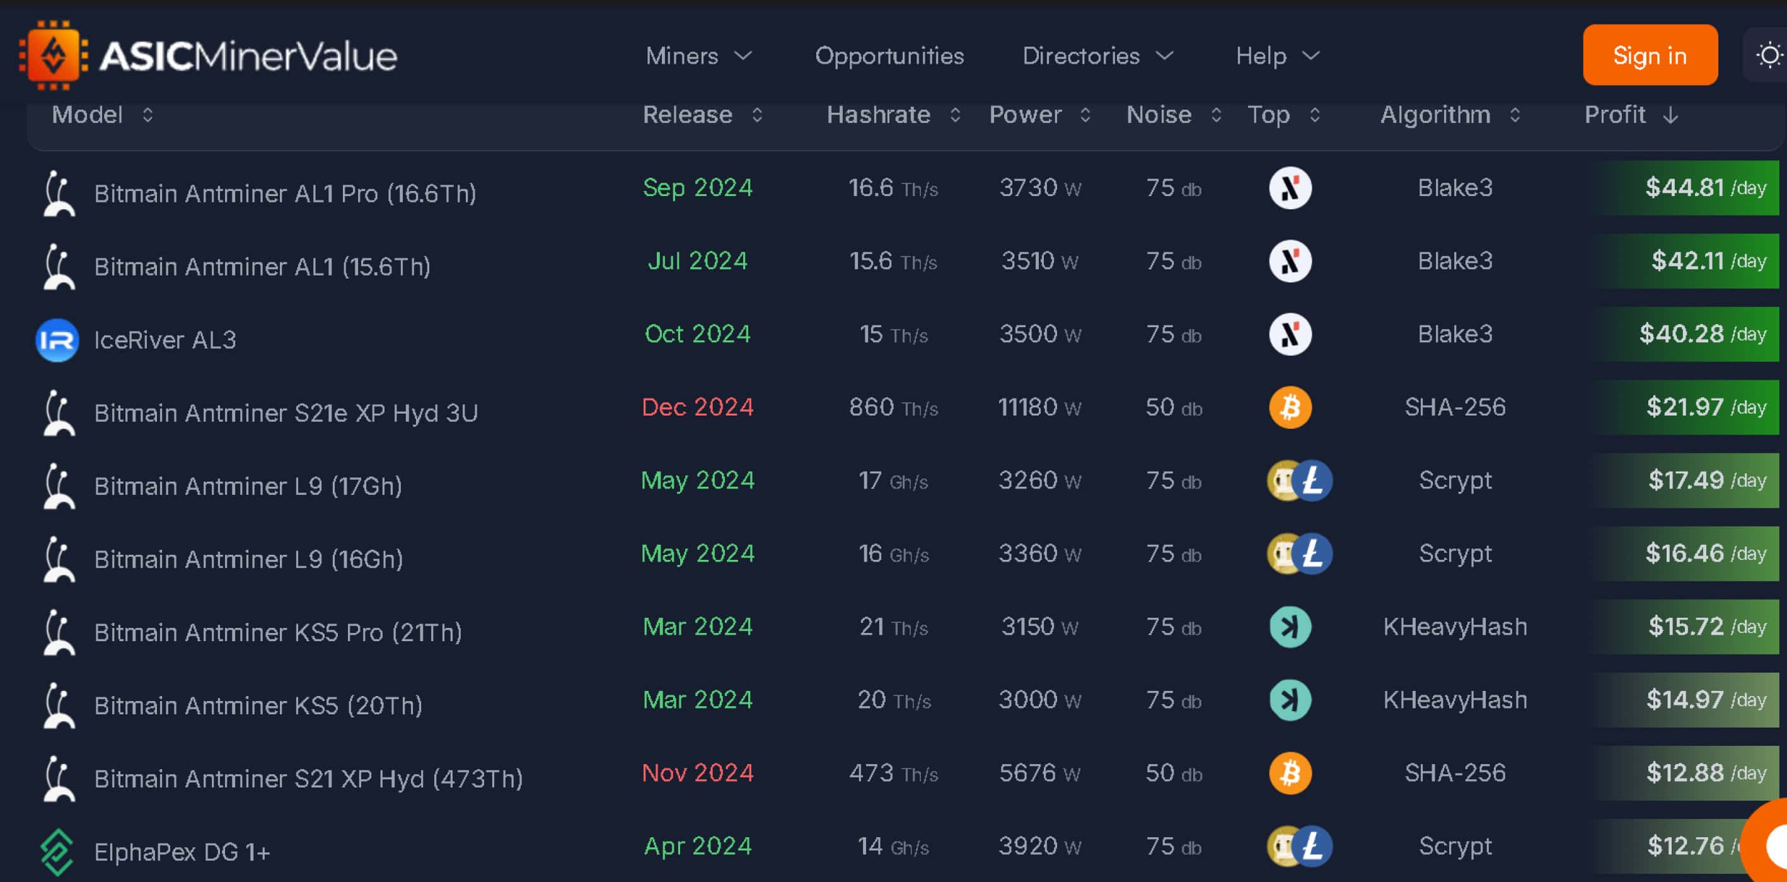Click Bitmain logo beside Antminer KS5 (20Th)
Image resolution: width=1787 pixels, height=882 pixels.
(x=58, y=705)
